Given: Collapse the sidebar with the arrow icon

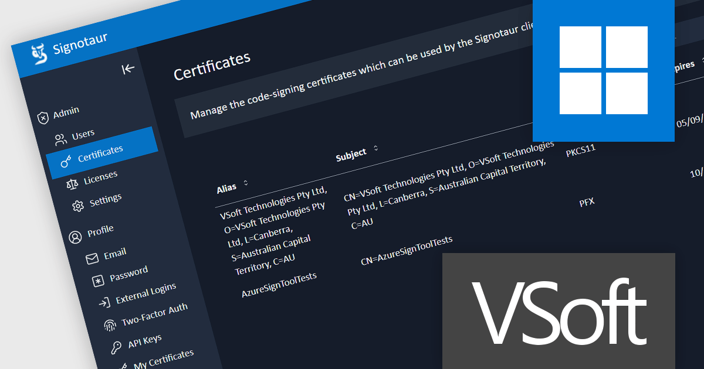Looking at the screenshot, I should [x=128, y=69].
